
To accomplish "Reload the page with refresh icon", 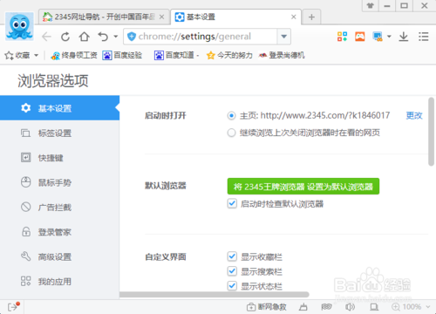I will point(65,37).
